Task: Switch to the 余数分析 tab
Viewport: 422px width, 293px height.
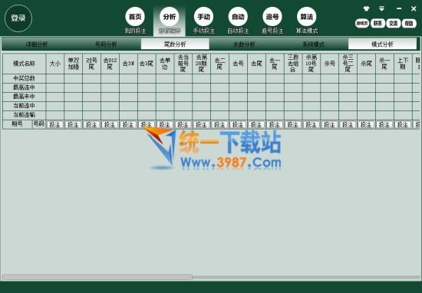Action: pos(244,44)
